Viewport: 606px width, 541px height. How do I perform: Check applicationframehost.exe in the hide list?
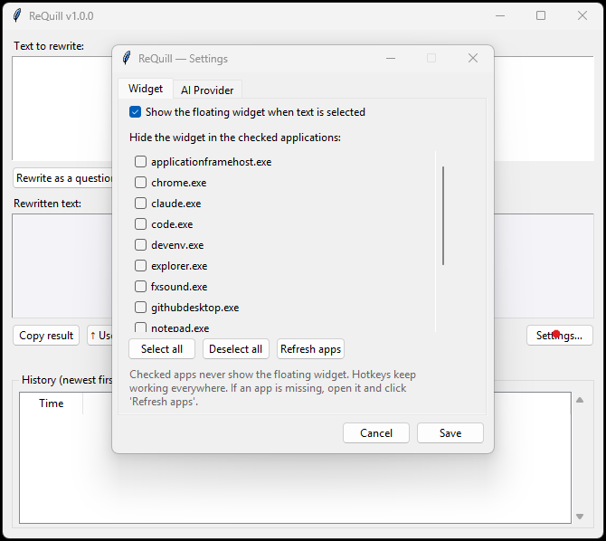pyautogui.click(x=140, y=162)
